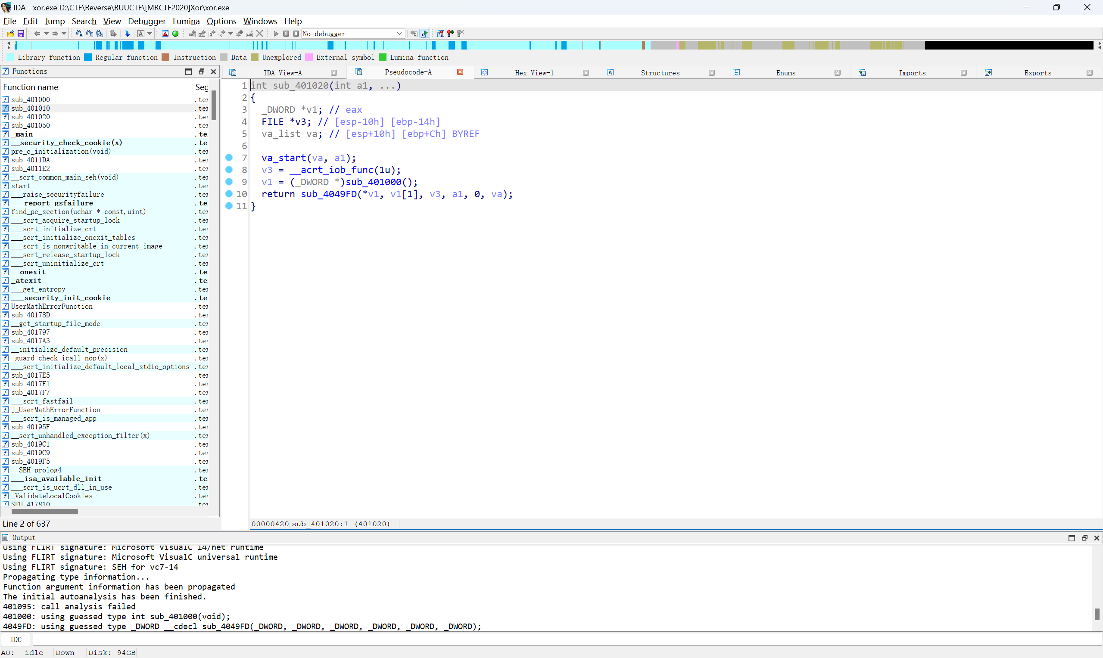Image resolution: width=1103 pixels, height=658 pixels.
Task: Toggle breakpoint dot on line 11
Action: (229, 205)
